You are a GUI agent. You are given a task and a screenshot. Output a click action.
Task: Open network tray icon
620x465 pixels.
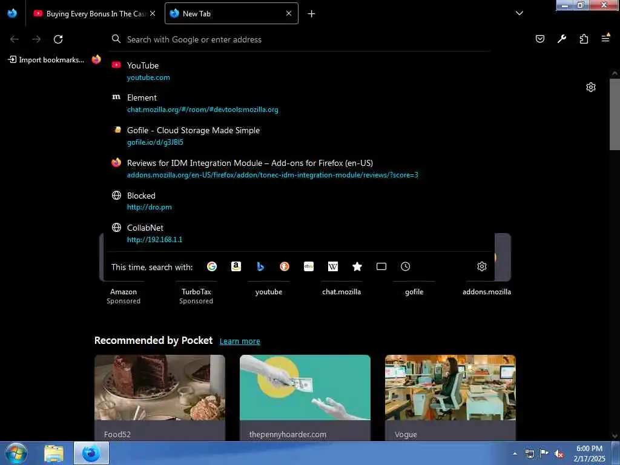click(x=530, y=454)
